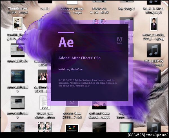Select the music file icon in the bottom row
Image resolution: width=169 pixels, height=138 pixels.
tap(154, 127)
